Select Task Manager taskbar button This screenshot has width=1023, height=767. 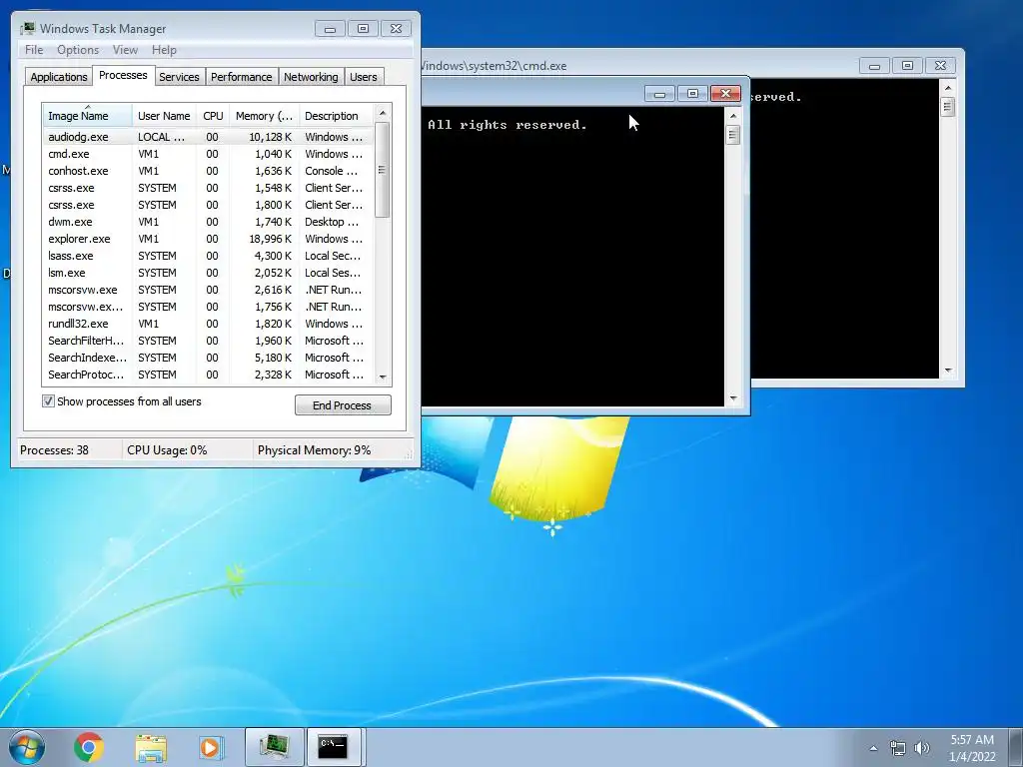click(x=275, y=747)
